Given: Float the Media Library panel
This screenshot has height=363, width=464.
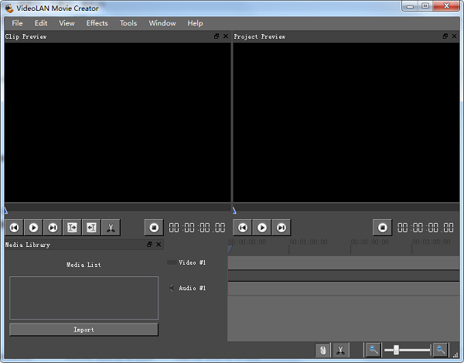Looking at the screenshot, I should click(x=149, y=245).
